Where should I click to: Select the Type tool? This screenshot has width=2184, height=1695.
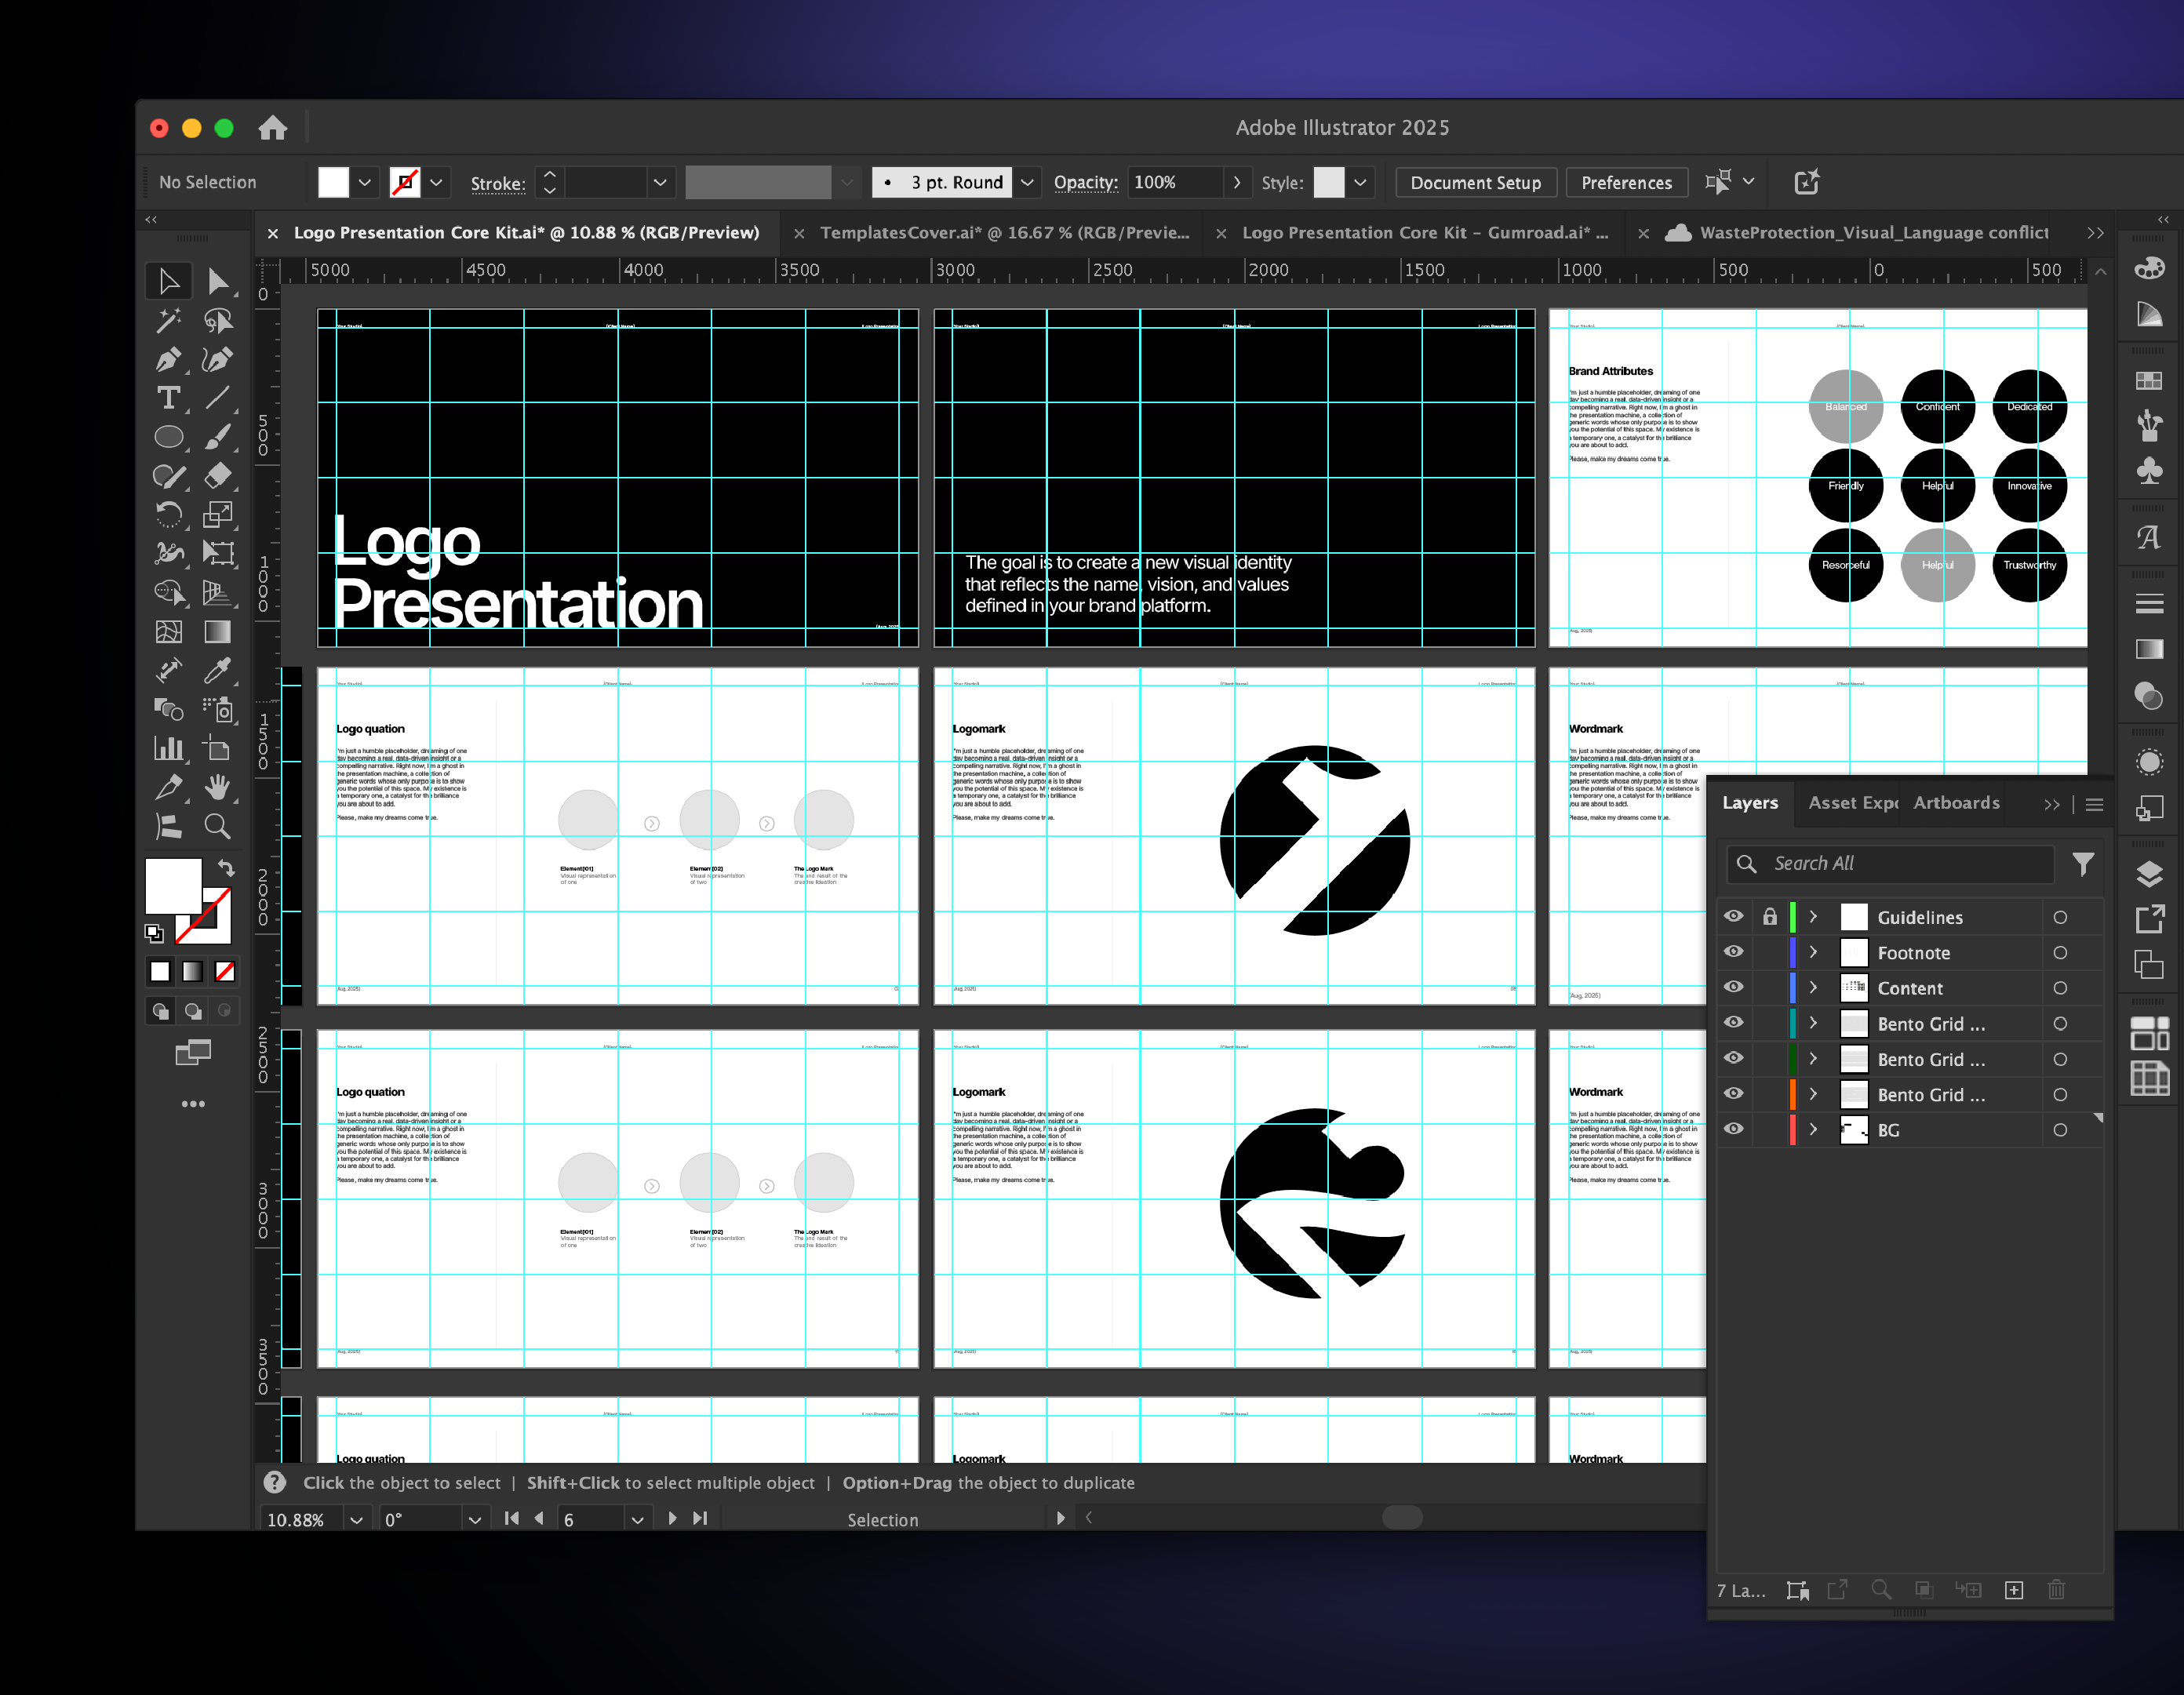168,398
